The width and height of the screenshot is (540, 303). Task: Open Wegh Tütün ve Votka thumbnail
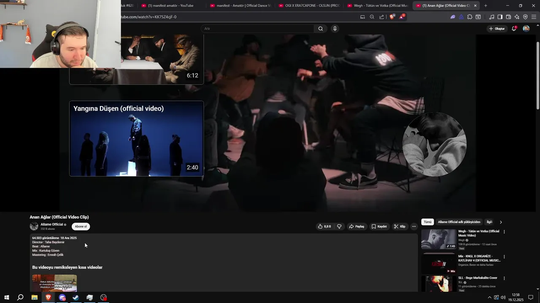click(439, 239)
